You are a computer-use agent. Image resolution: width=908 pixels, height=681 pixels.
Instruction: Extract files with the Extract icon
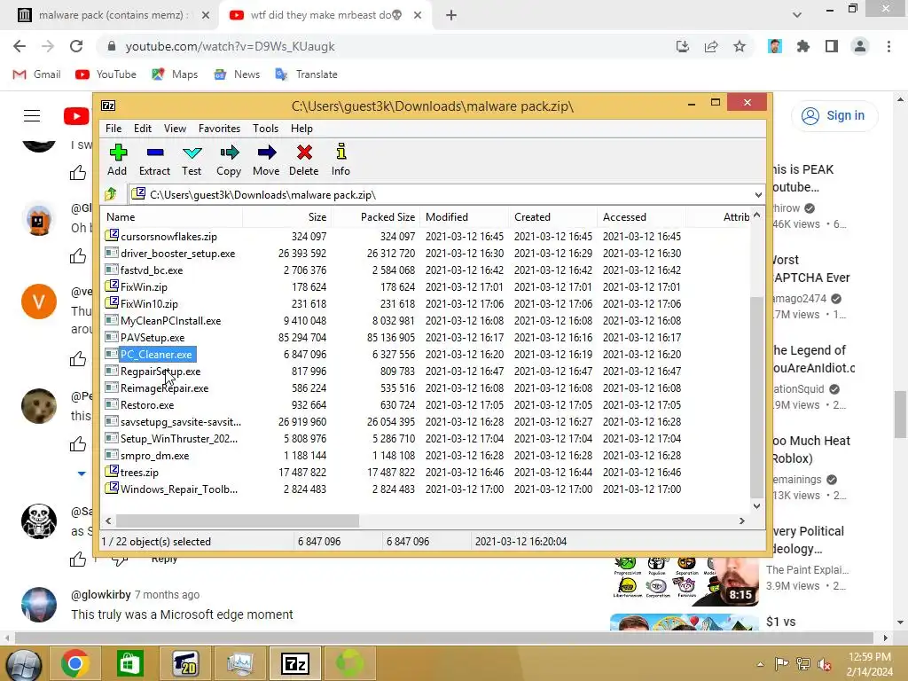point(154,160)
